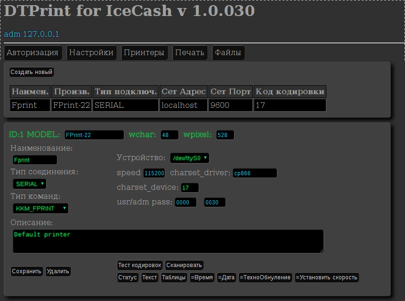Click the =Время button

click(202, 277)
